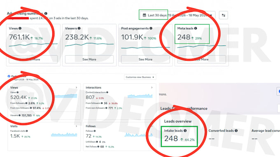Click the Viewers sparkline chart

pos(89,44)
